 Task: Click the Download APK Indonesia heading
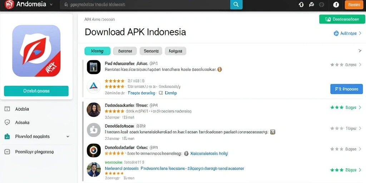tap(135, 32)
